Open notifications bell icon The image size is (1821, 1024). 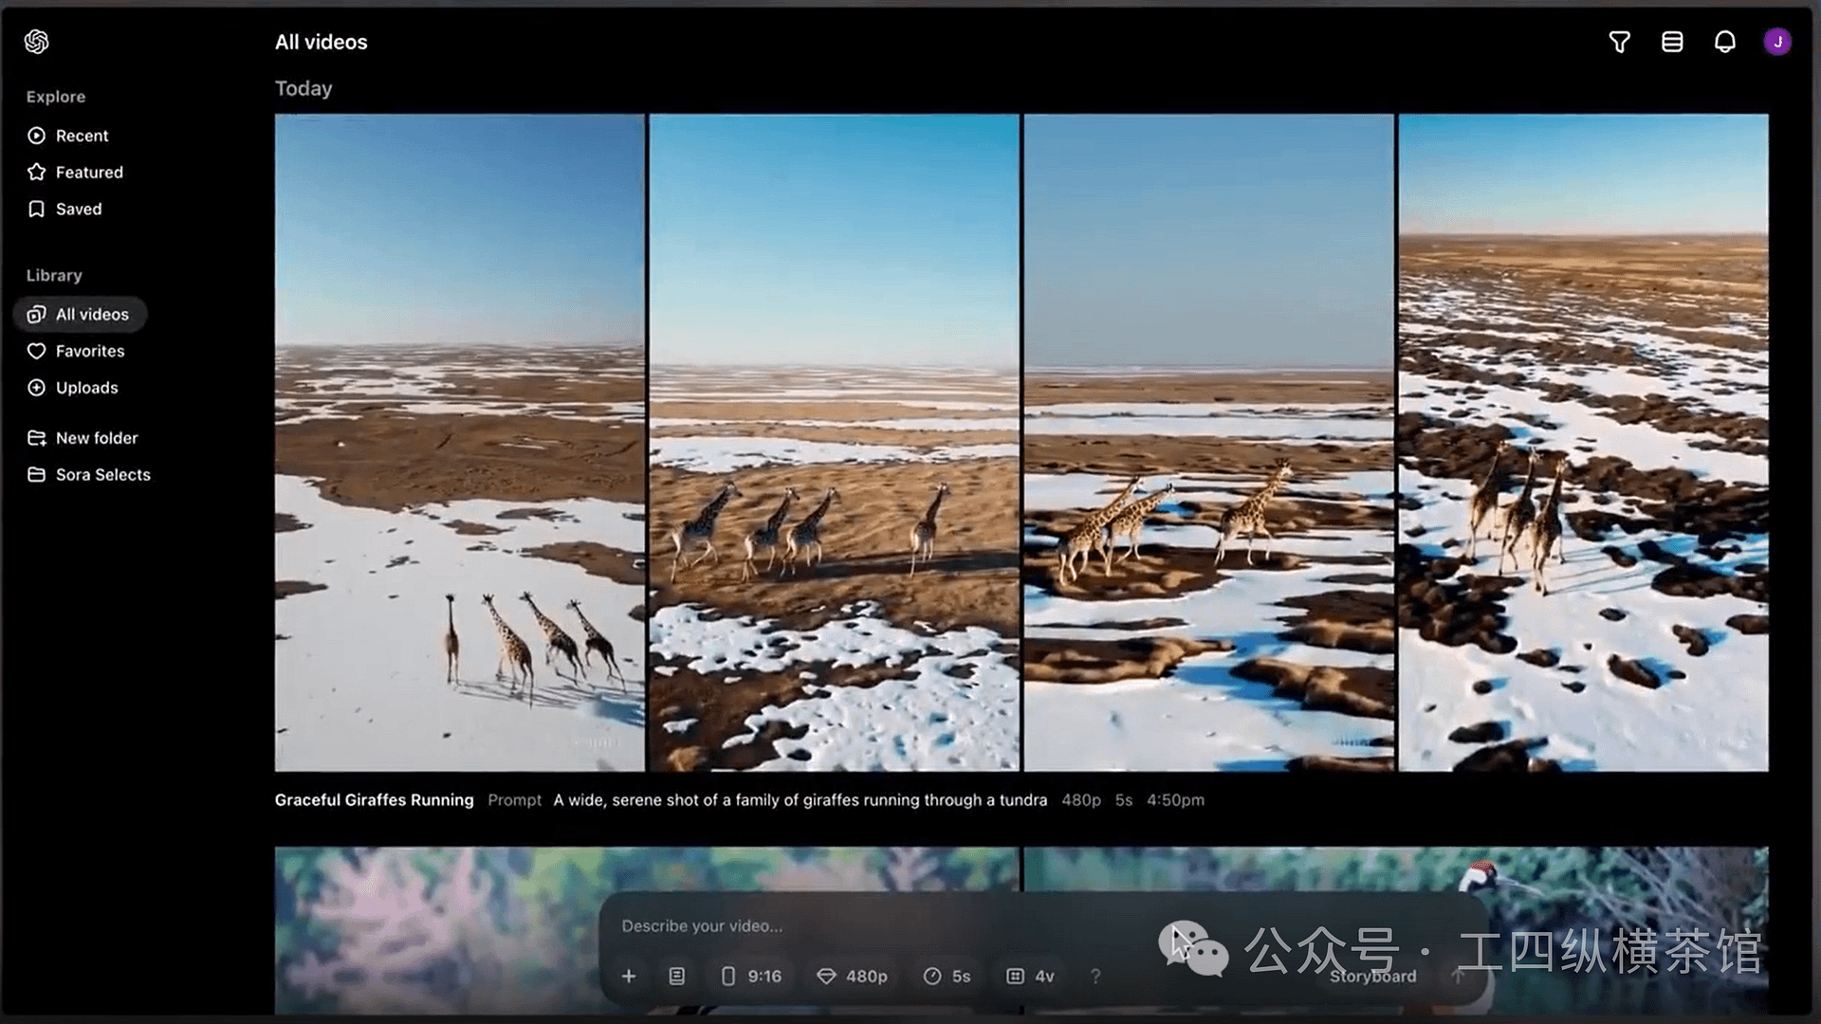click(x=1724, y=42)
